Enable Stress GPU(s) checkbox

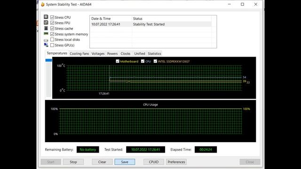click(52, 45)
